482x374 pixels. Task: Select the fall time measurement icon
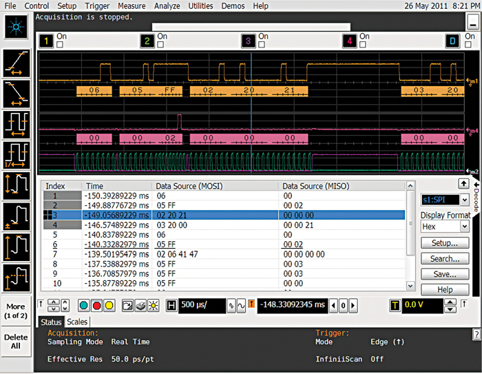[16, 94]
